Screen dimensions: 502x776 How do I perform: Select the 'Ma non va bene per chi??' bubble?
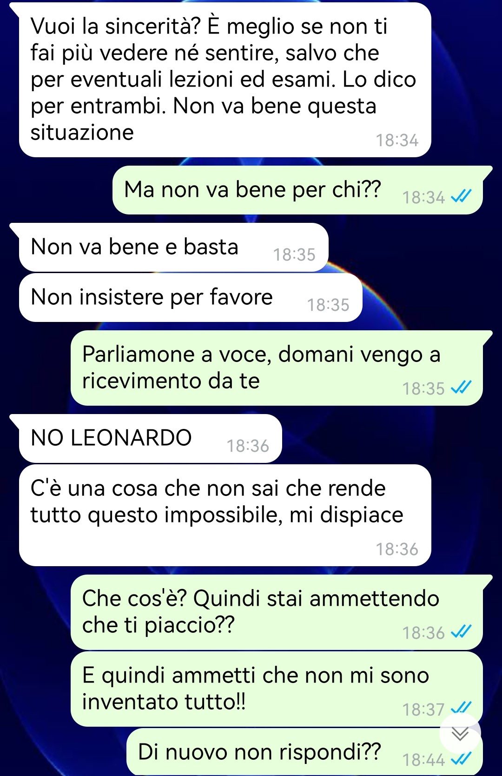tap(297, 190)
